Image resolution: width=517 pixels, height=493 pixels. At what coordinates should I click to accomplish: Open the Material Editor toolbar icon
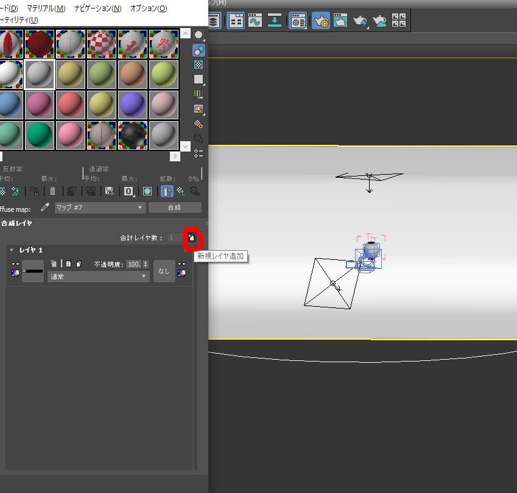point(298,21)
